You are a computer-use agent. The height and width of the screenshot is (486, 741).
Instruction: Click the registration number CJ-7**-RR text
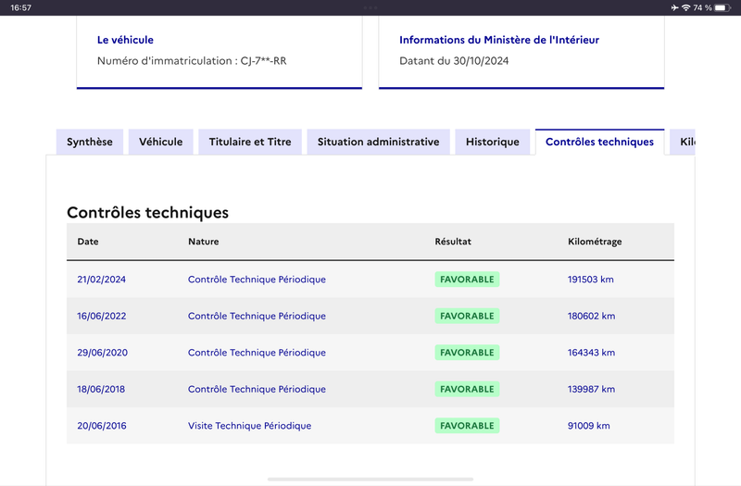pos(263,60)
